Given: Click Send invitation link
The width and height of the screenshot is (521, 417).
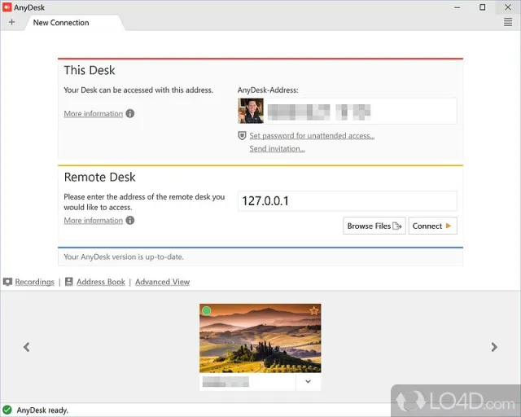Looking at the screenshot, I should 277,149.
